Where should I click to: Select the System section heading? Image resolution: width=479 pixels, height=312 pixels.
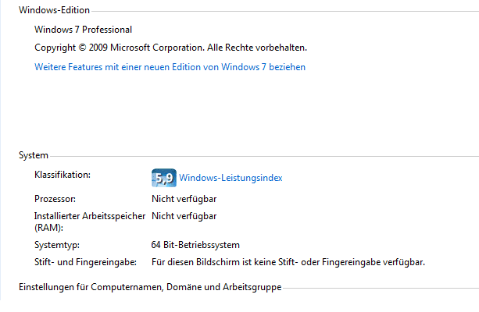coord(34,155)
